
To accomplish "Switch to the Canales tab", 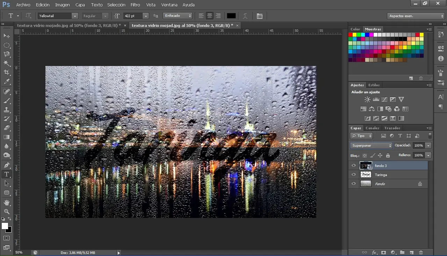I will click(x=373, y=128).
